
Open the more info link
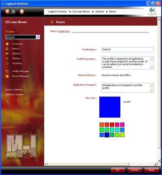[64, 31]
